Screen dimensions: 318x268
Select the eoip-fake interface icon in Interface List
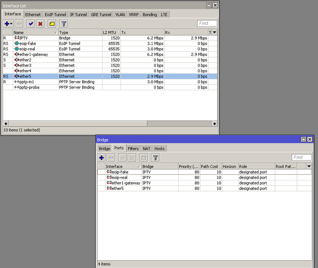click(x=17, y=43)
